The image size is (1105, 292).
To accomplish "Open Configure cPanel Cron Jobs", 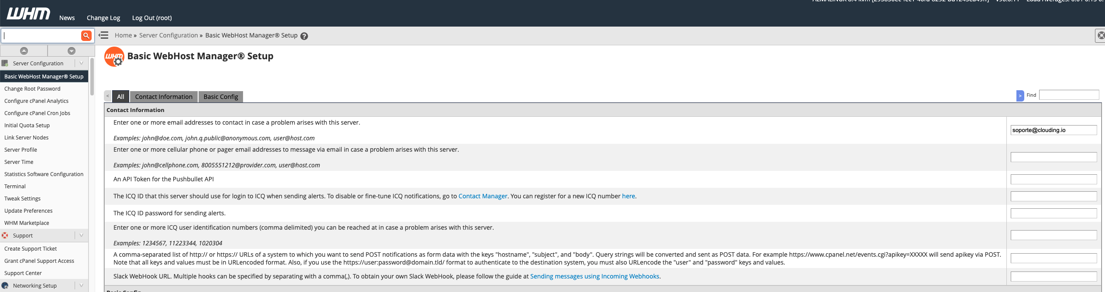I will click(x=37, y=113).
